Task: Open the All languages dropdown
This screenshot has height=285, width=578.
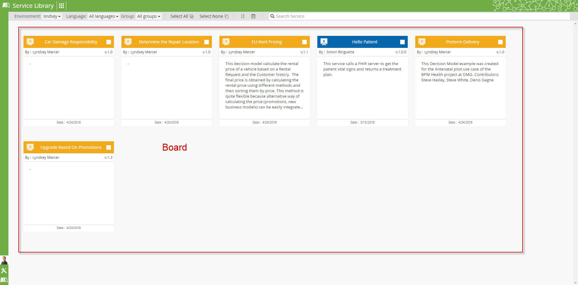Action: coord(104,16)
